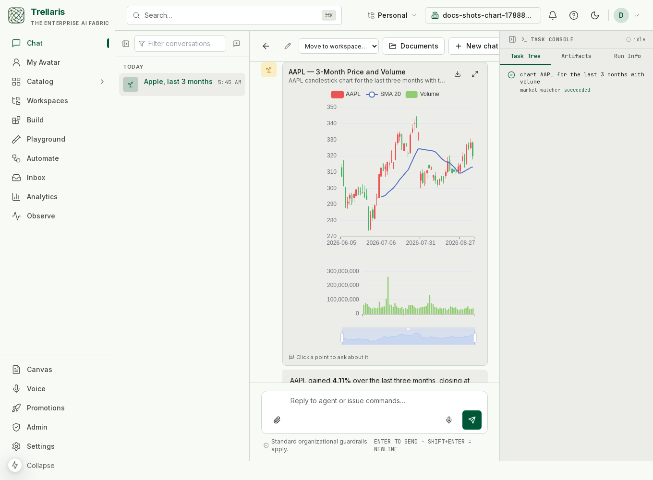Click the agent avatar icon beside chart
Image resolution: width=653 pixels, height=480 pixels.
(269, 70)
